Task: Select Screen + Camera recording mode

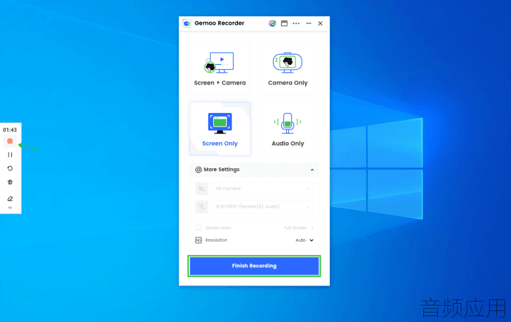Action: pyautogui.click(x=220, y=68)
